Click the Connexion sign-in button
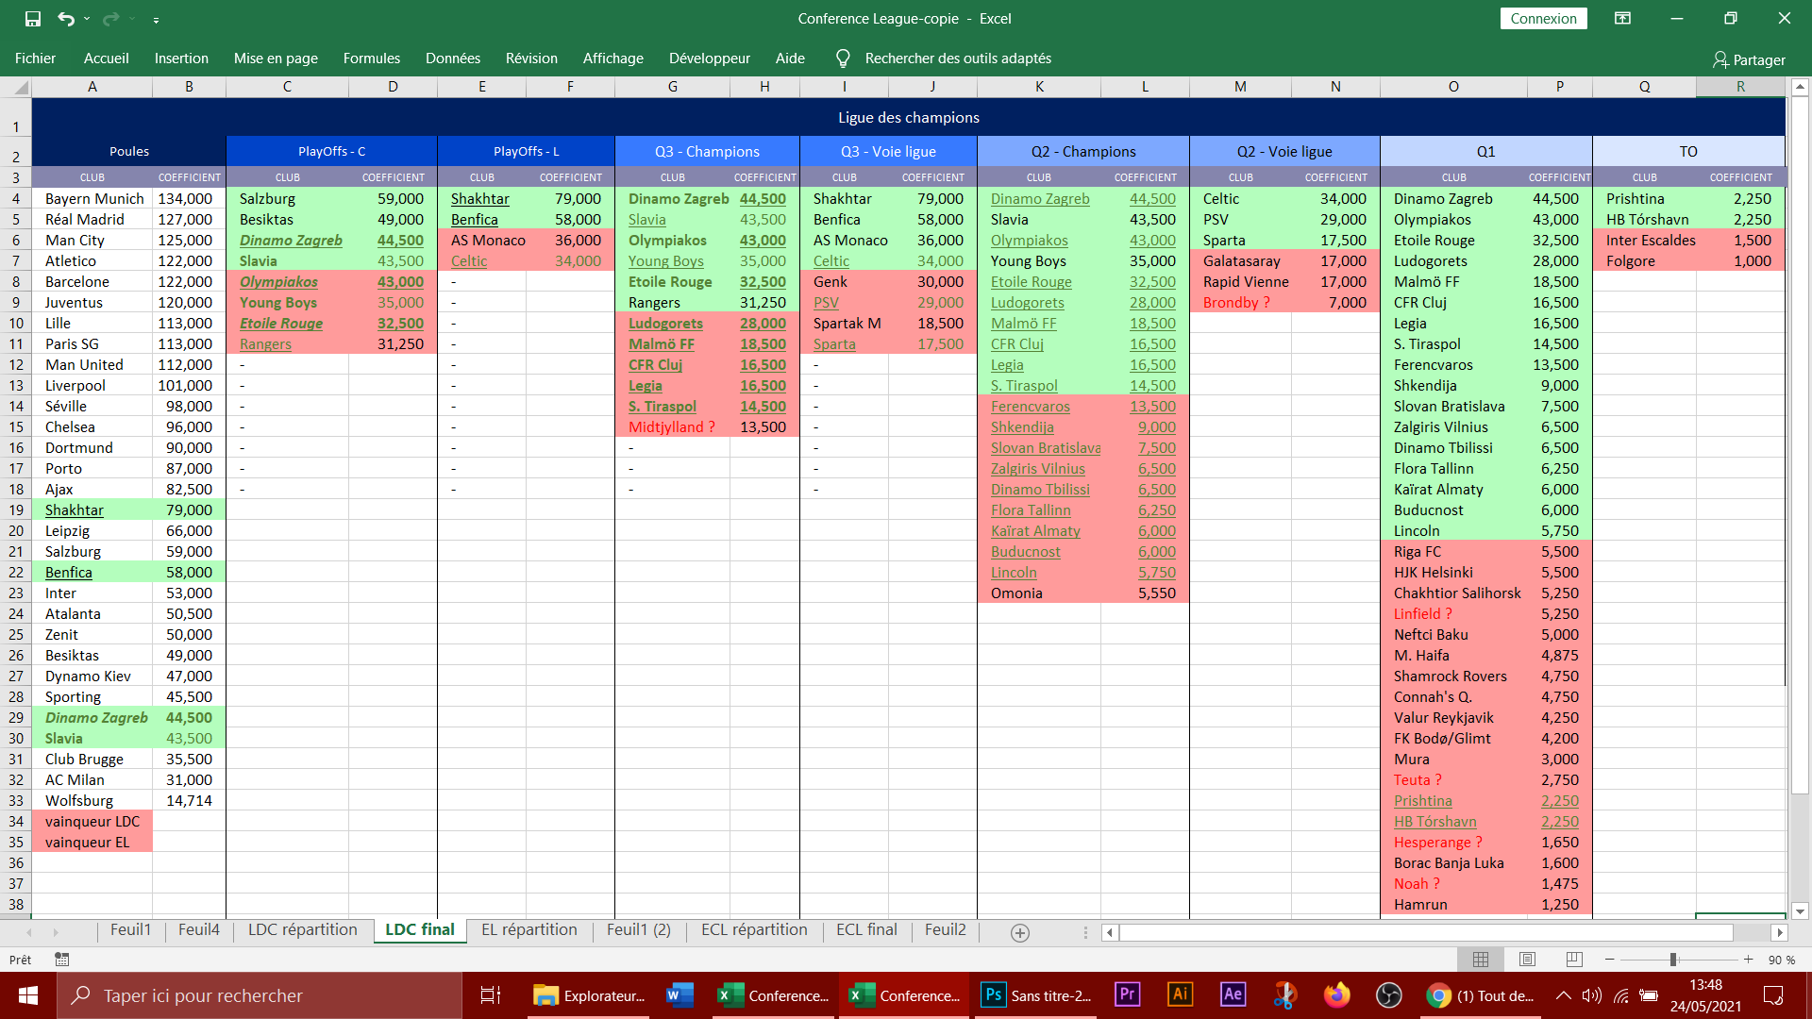Image resolution: width=1812 pixels, height=1019 pixels. 1543,19
